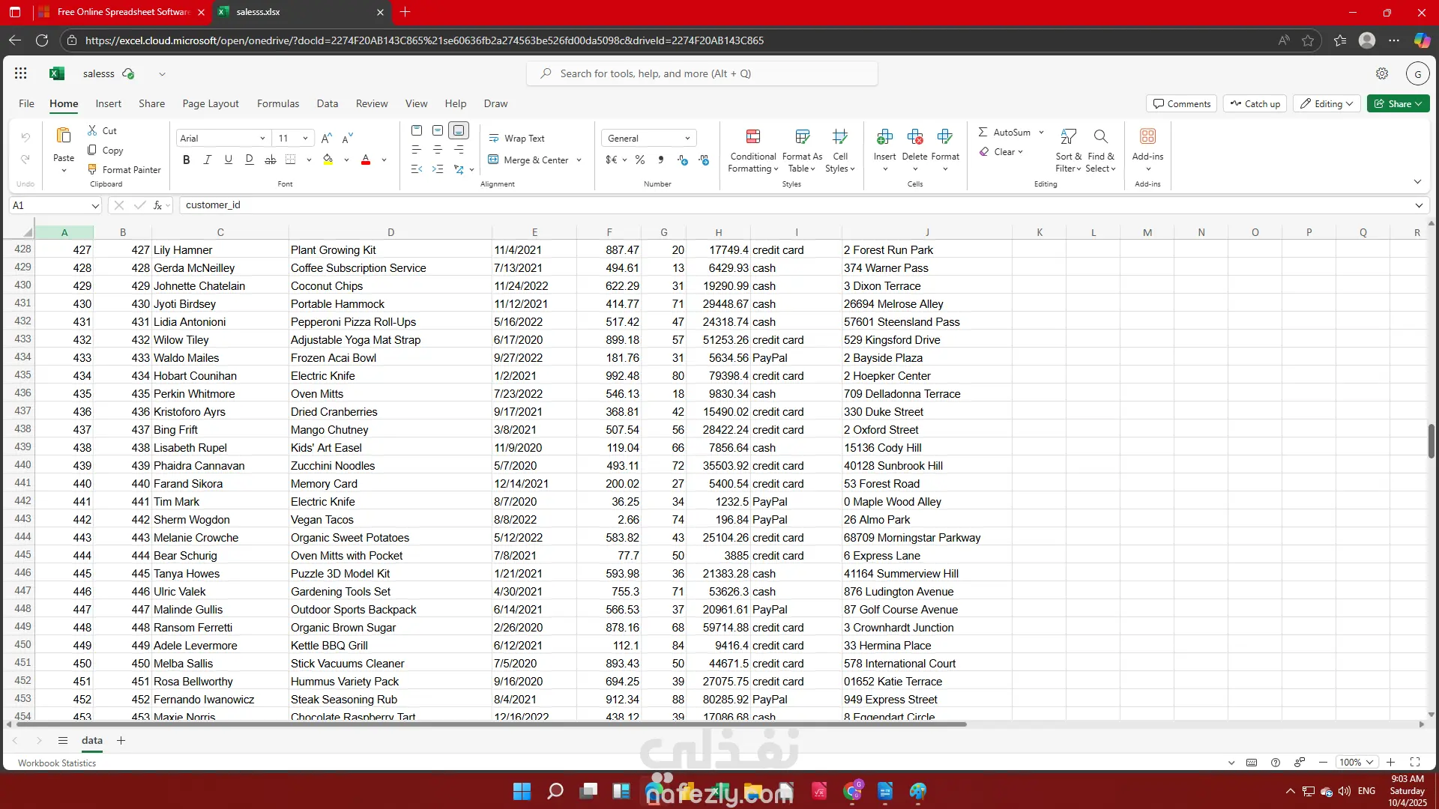Expand the General number format dropdown
Screen dimensions: 1439x809
point(687,139)
